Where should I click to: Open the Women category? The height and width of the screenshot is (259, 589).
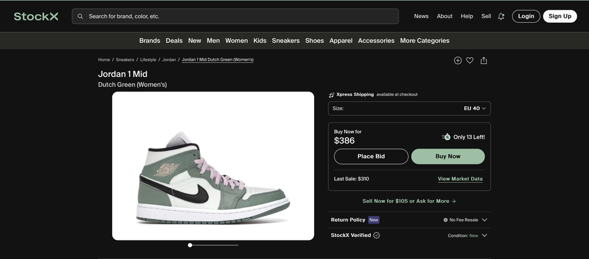coord(236,41)
